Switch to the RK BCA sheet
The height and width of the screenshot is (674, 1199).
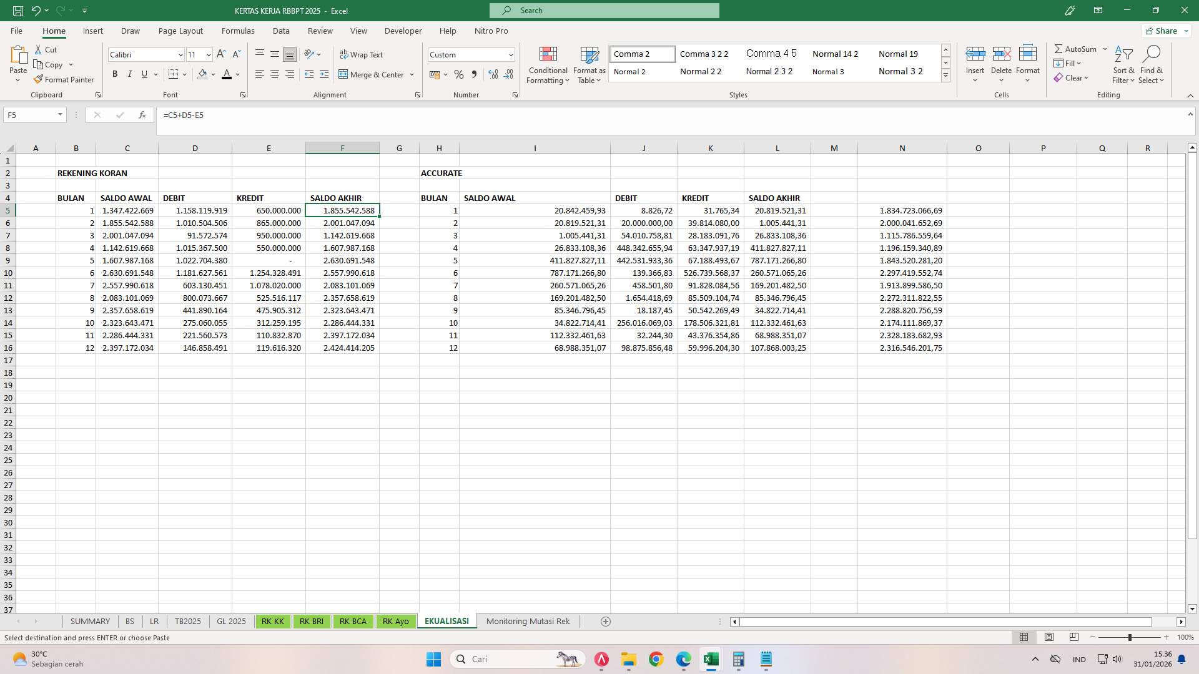pos(353,621)
